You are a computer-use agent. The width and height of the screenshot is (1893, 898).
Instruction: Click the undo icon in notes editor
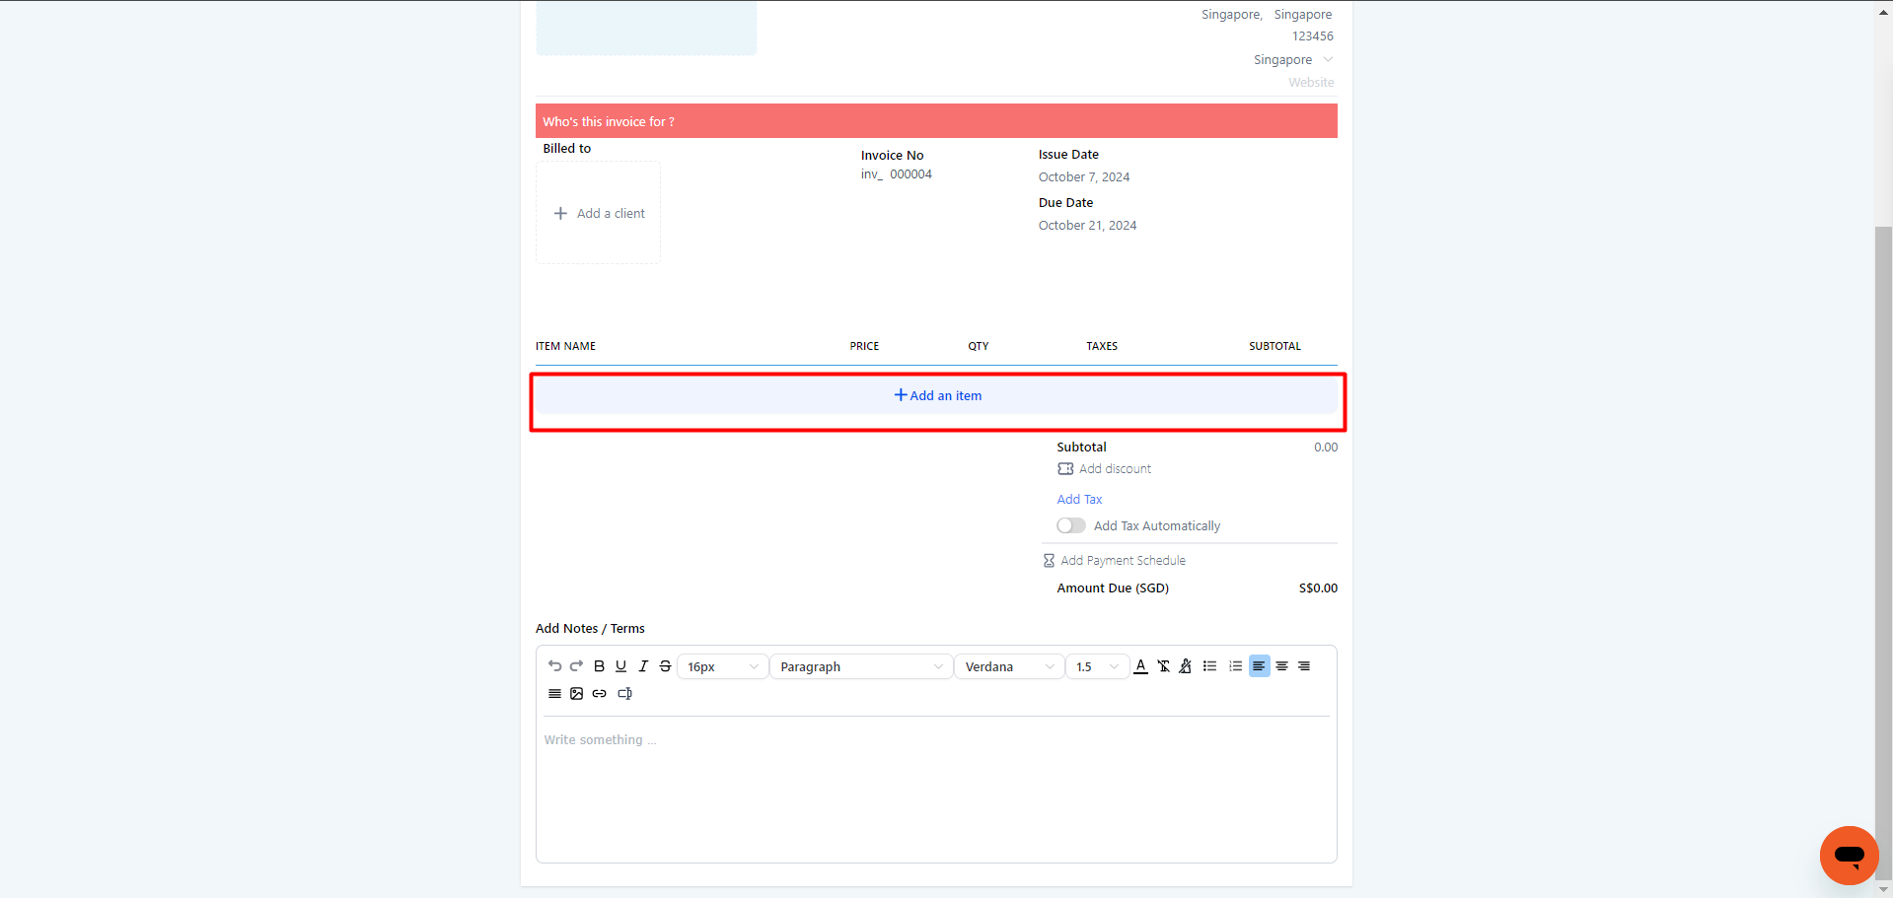[x=554, y=666]
